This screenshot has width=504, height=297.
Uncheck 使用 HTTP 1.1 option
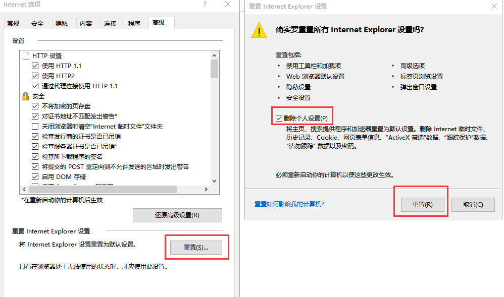(x=35, y=66)
